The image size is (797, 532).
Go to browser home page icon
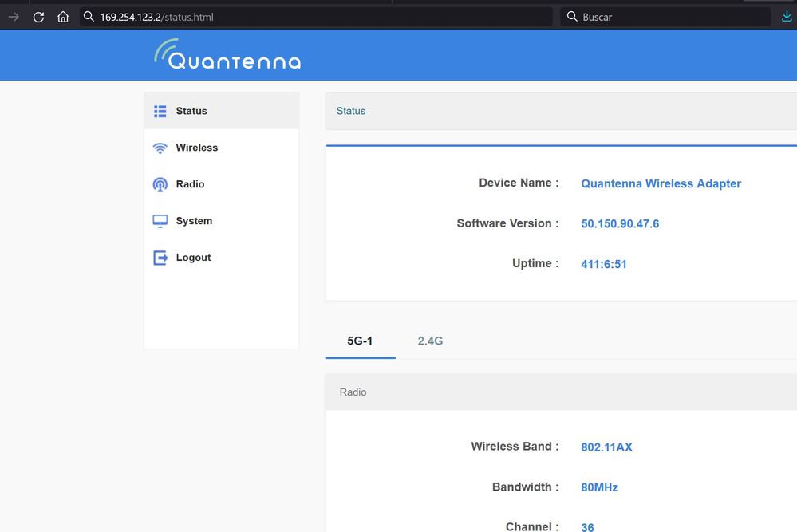(63, 17)
